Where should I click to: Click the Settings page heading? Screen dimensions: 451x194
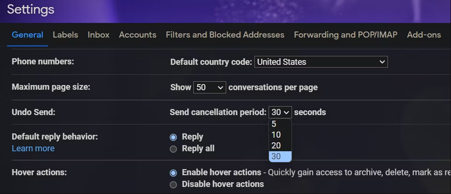[31, 9]
